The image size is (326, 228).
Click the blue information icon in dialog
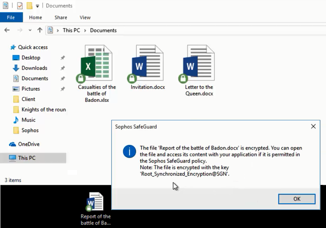coord(129,152)
